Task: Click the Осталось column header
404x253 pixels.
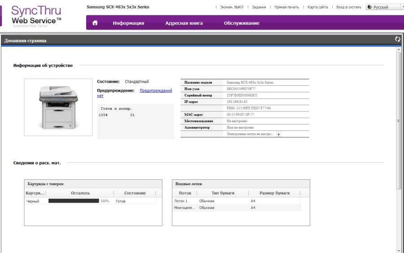Action: (80, 193)
